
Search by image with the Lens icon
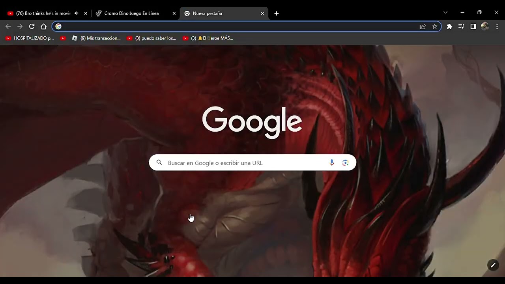point(345,163)
